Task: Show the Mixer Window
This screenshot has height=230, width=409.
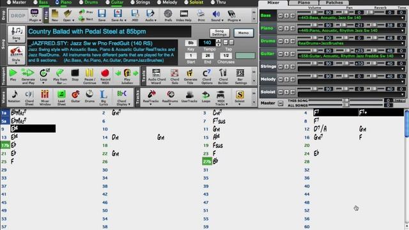Action: [45, 98]
